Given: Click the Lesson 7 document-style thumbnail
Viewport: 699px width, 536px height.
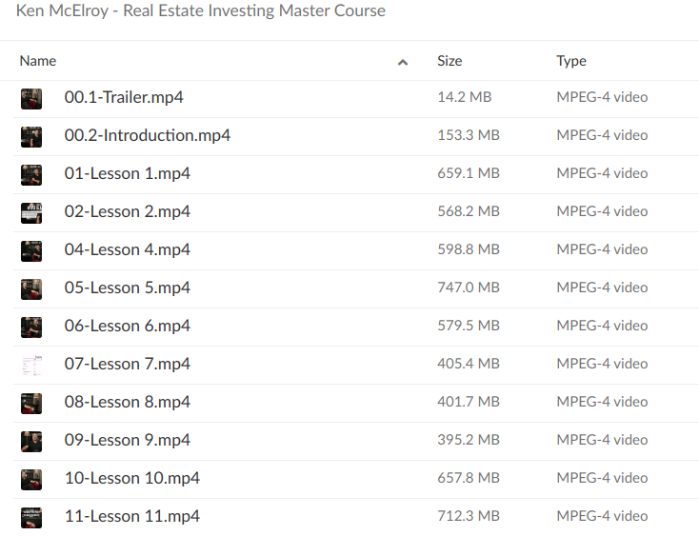Looking at the screenshot, I should pos(31,365).
